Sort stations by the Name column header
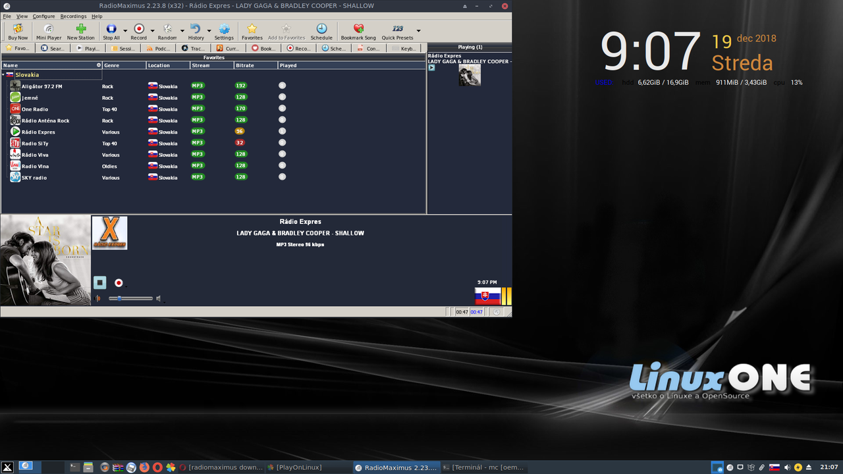 51,65
